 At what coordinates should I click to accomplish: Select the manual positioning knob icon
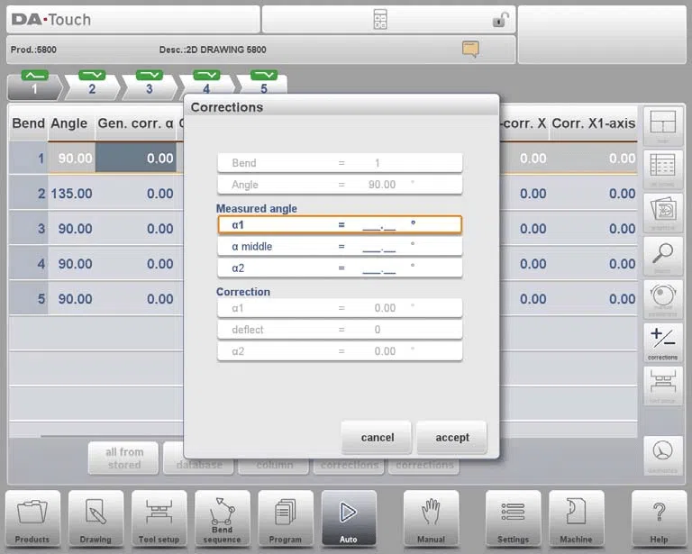point(663,300)
